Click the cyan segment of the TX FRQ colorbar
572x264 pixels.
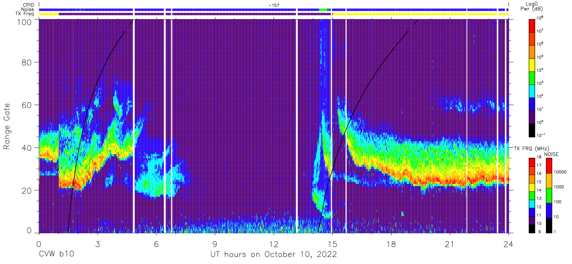coord(532,203)
